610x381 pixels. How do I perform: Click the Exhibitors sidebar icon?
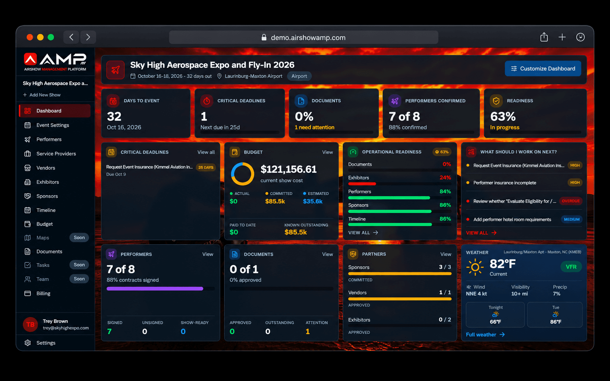[28, 182]
